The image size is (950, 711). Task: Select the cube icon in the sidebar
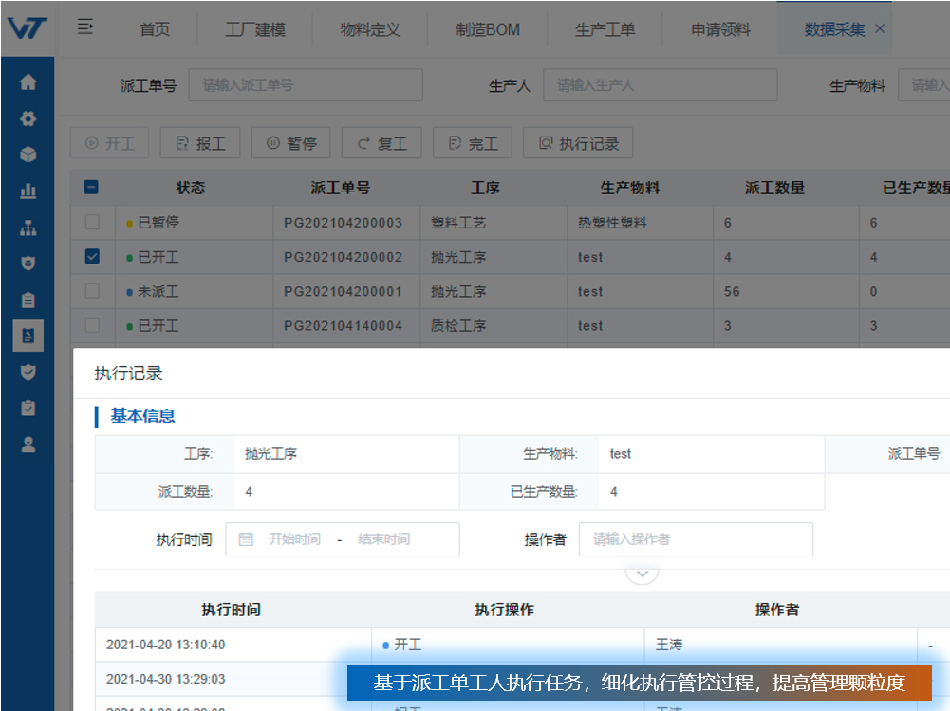(28, 155)
